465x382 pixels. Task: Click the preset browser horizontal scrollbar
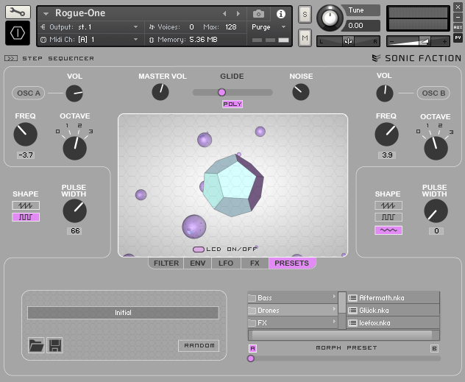344,335
